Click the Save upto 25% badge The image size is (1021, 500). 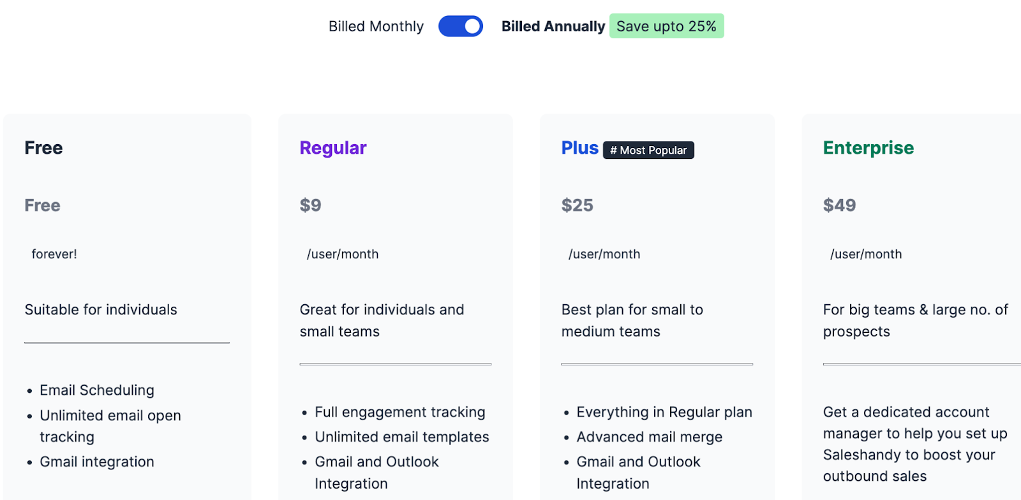pos(666,26)
